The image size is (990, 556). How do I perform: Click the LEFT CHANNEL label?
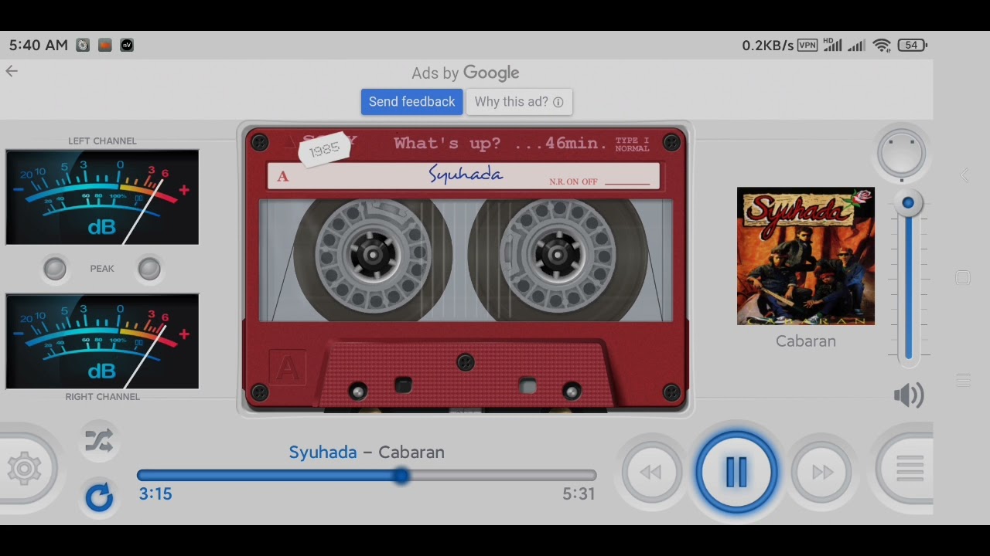click(102, 141)
